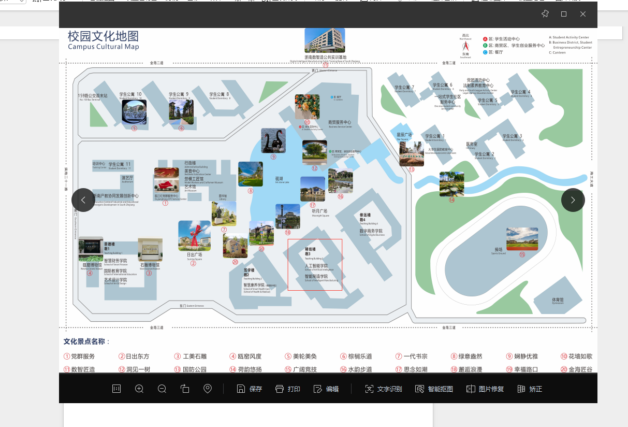Select the 矫正 correction tool
Image resolution: width=628 pixels, height=427 pixels.
(530, 389)
